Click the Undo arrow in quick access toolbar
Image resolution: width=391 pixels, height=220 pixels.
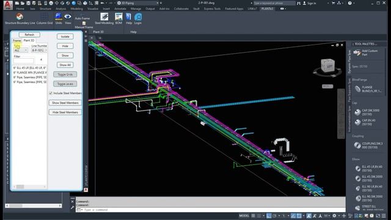[x=103, y=3]
